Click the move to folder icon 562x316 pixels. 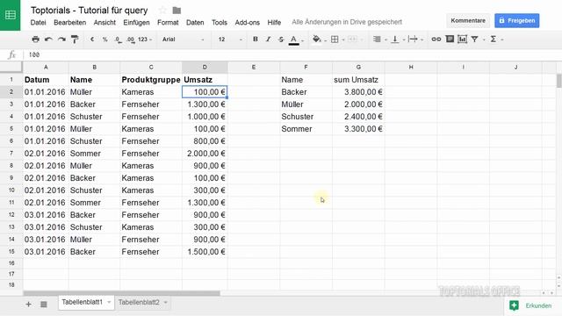pyautogui.click(x=177, y=11)
